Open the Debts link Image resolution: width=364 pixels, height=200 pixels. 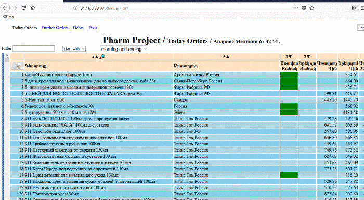(x=78, y=28)
